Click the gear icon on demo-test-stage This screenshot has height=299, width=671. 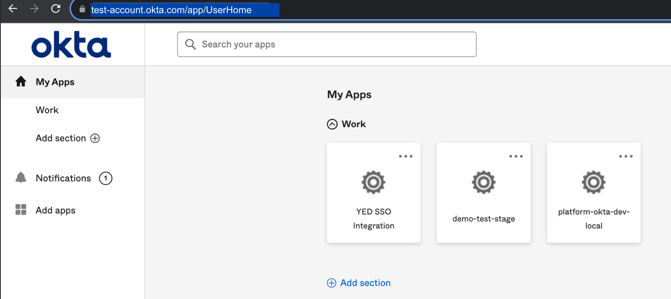(484, 182)
